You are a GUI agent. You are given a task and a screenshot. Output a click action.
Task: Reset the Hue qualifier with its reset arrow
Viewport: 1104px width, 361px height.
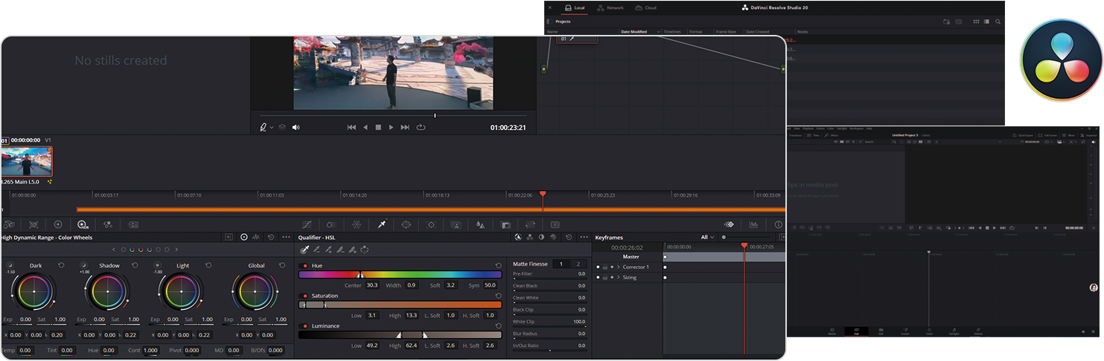(498, 265)
